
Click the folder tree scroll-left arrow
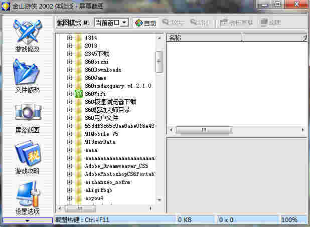pyautogui.click(x=60, y=208)
